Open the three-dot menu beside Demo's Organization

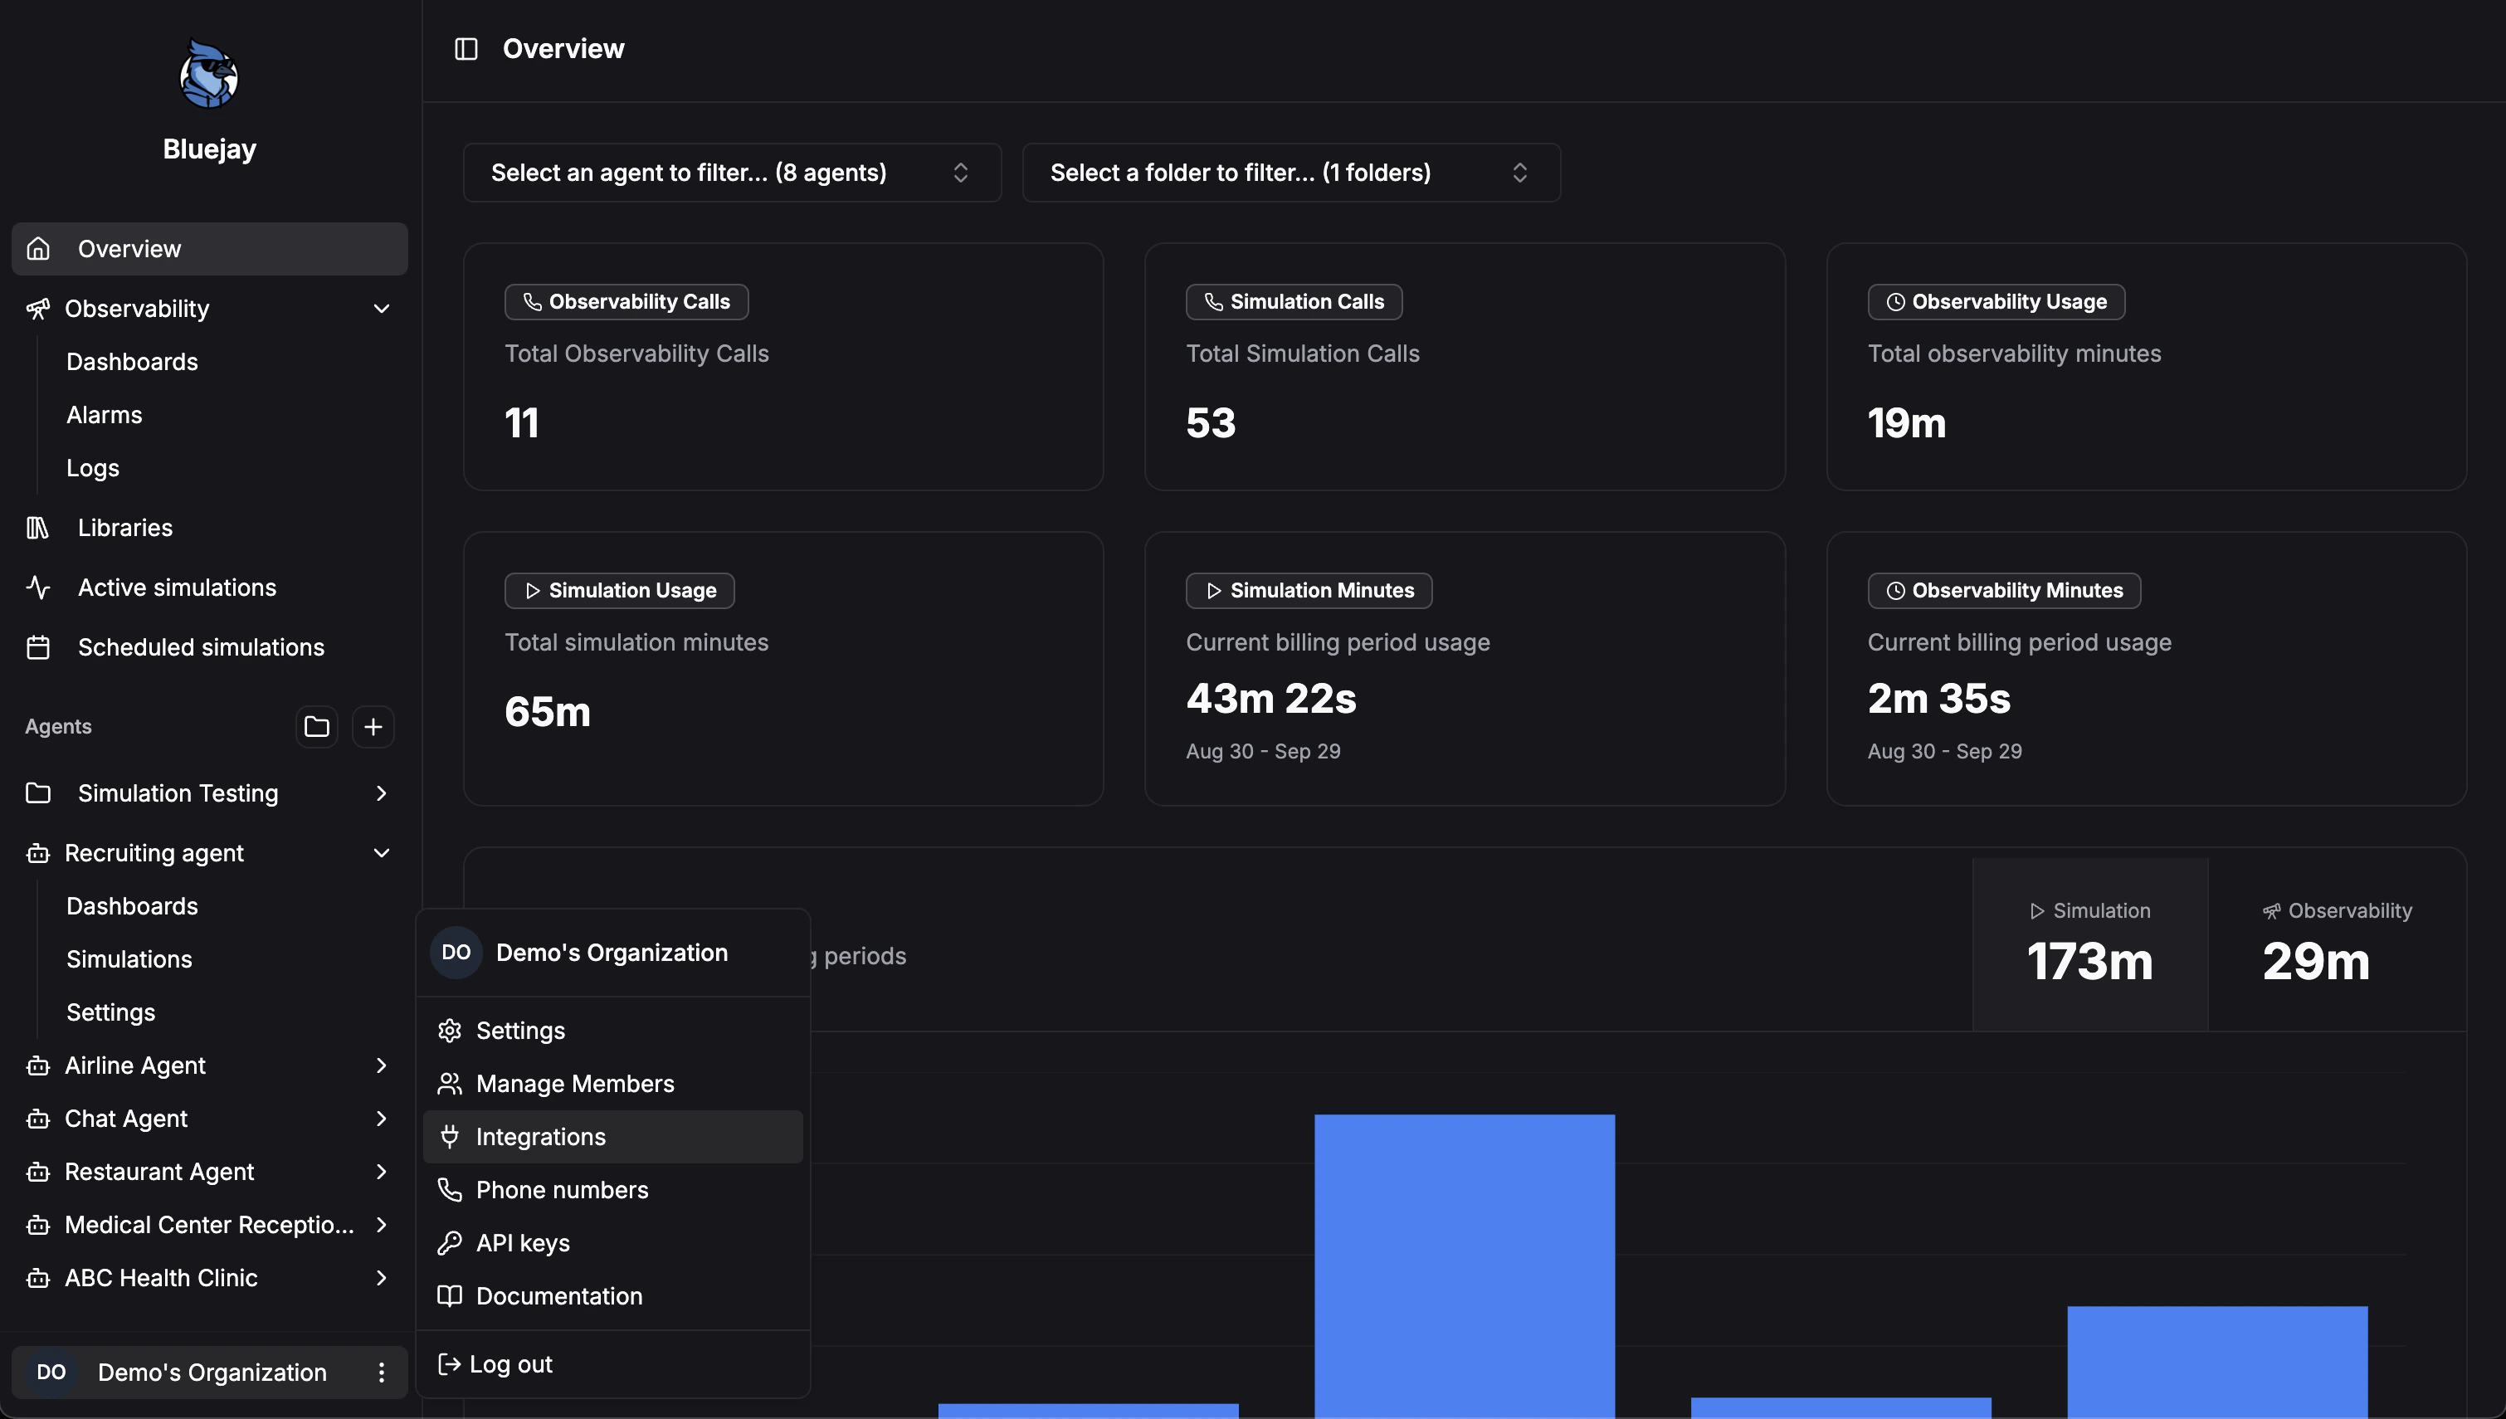point(381,1373)
